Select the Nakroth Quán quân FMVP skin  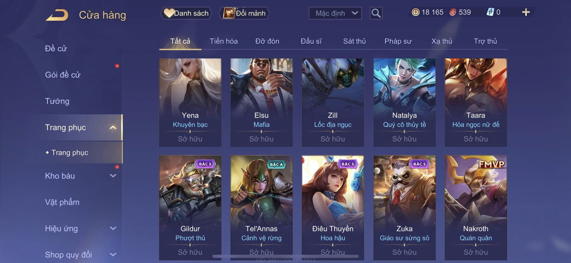476,208
